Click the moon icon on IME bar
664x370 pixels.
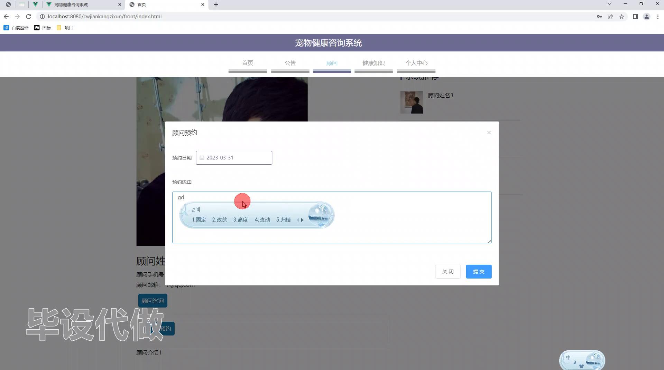click(575, 362)
